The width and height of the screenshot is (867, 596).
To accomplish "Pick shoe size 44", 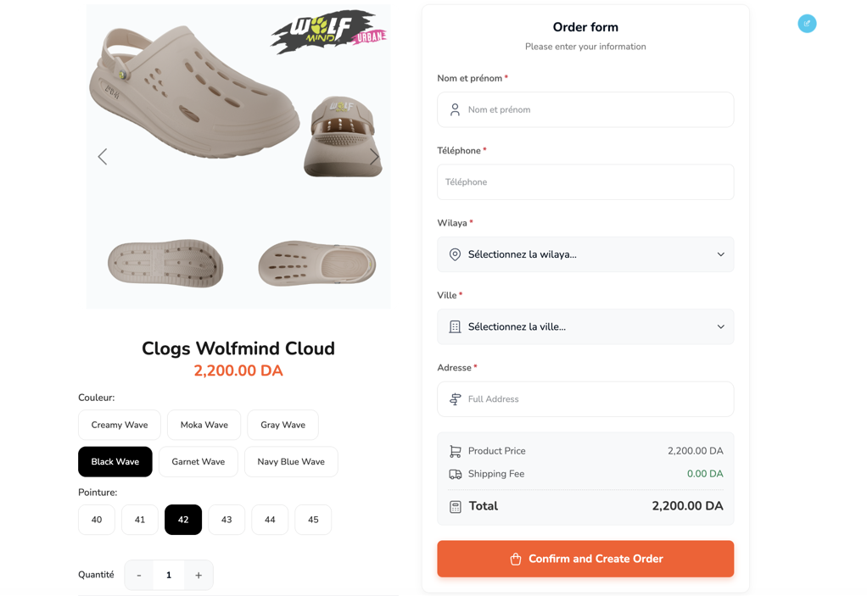I will [x=270, y=520].
